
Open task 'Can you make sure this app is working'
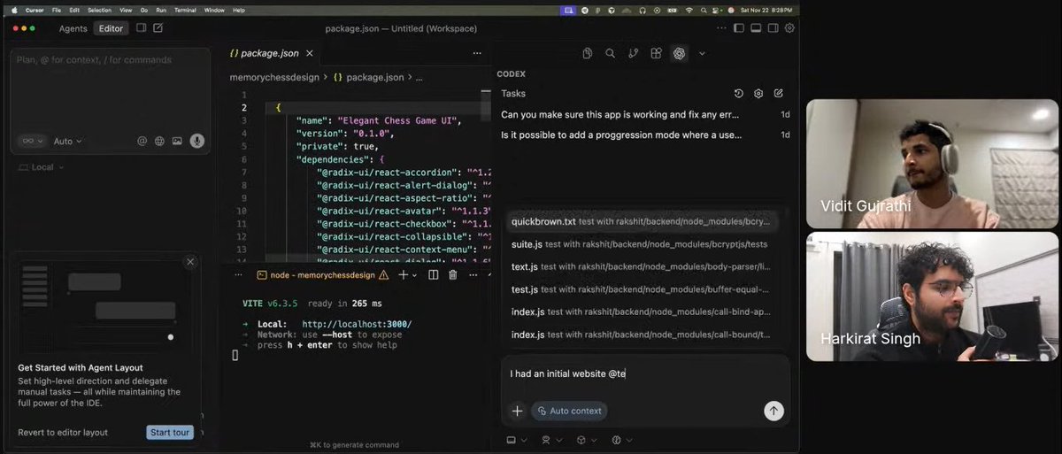[x=646, y=114]
